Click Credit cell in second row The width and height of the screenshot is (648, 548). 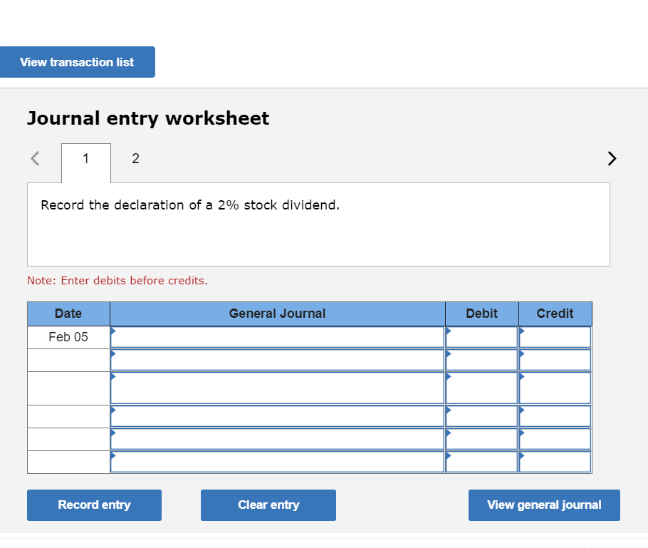555,361
